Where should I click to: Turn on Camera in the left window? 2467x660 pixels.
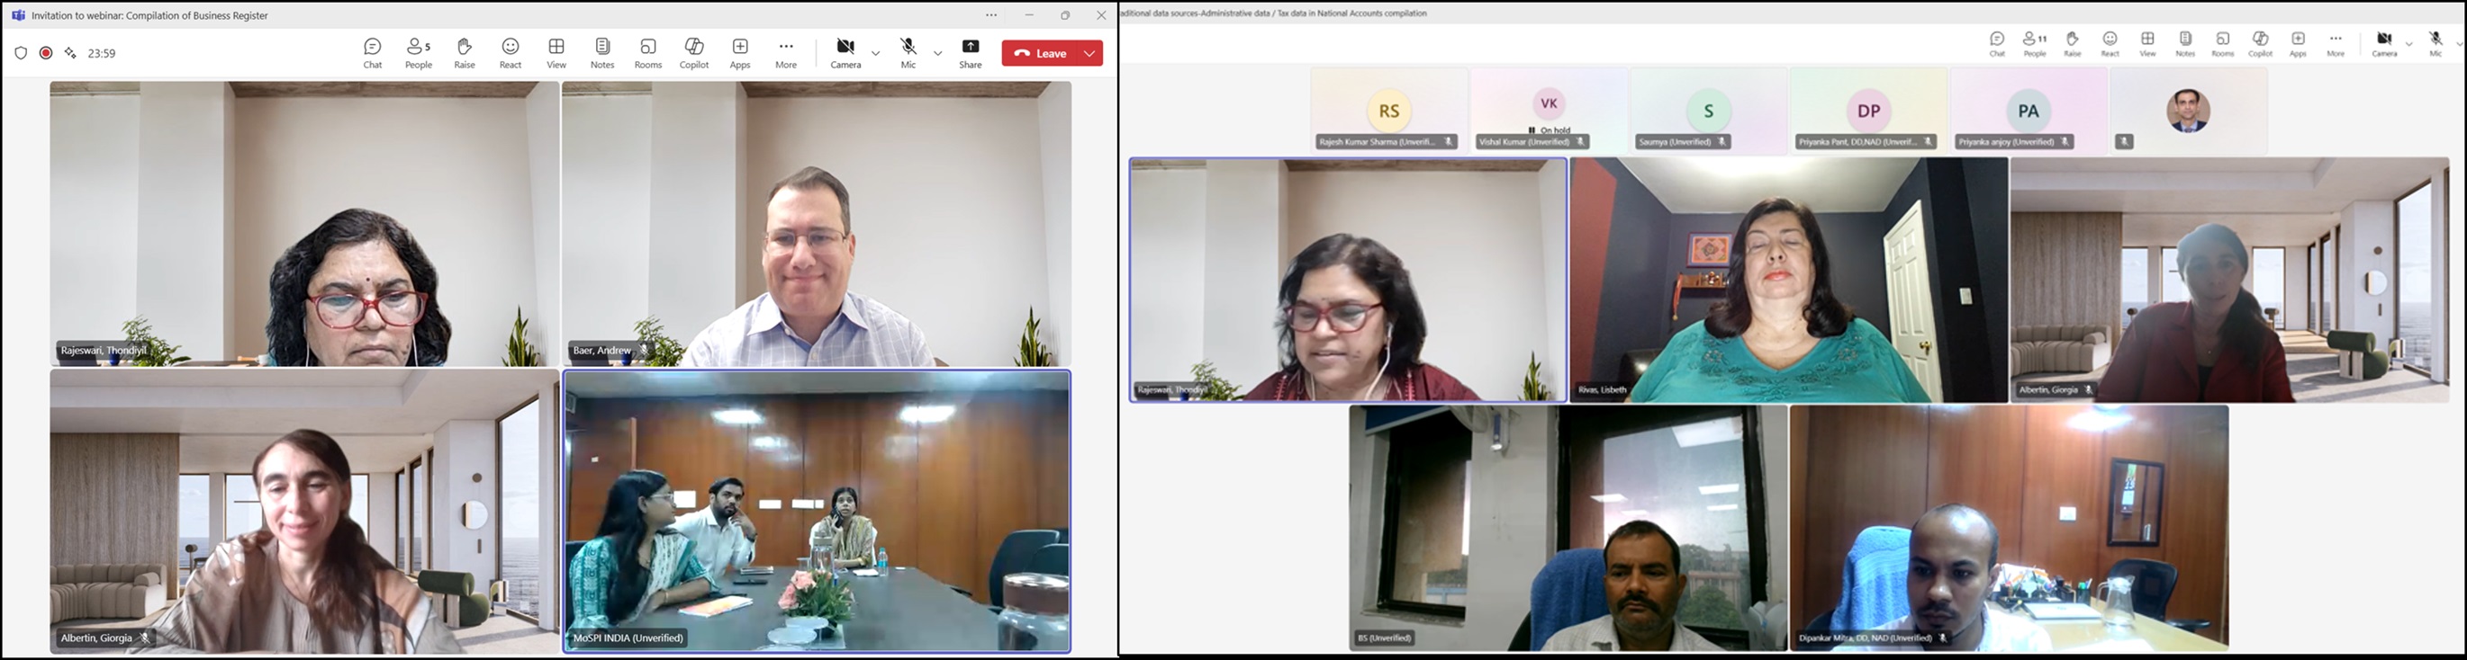click(845, 53)
